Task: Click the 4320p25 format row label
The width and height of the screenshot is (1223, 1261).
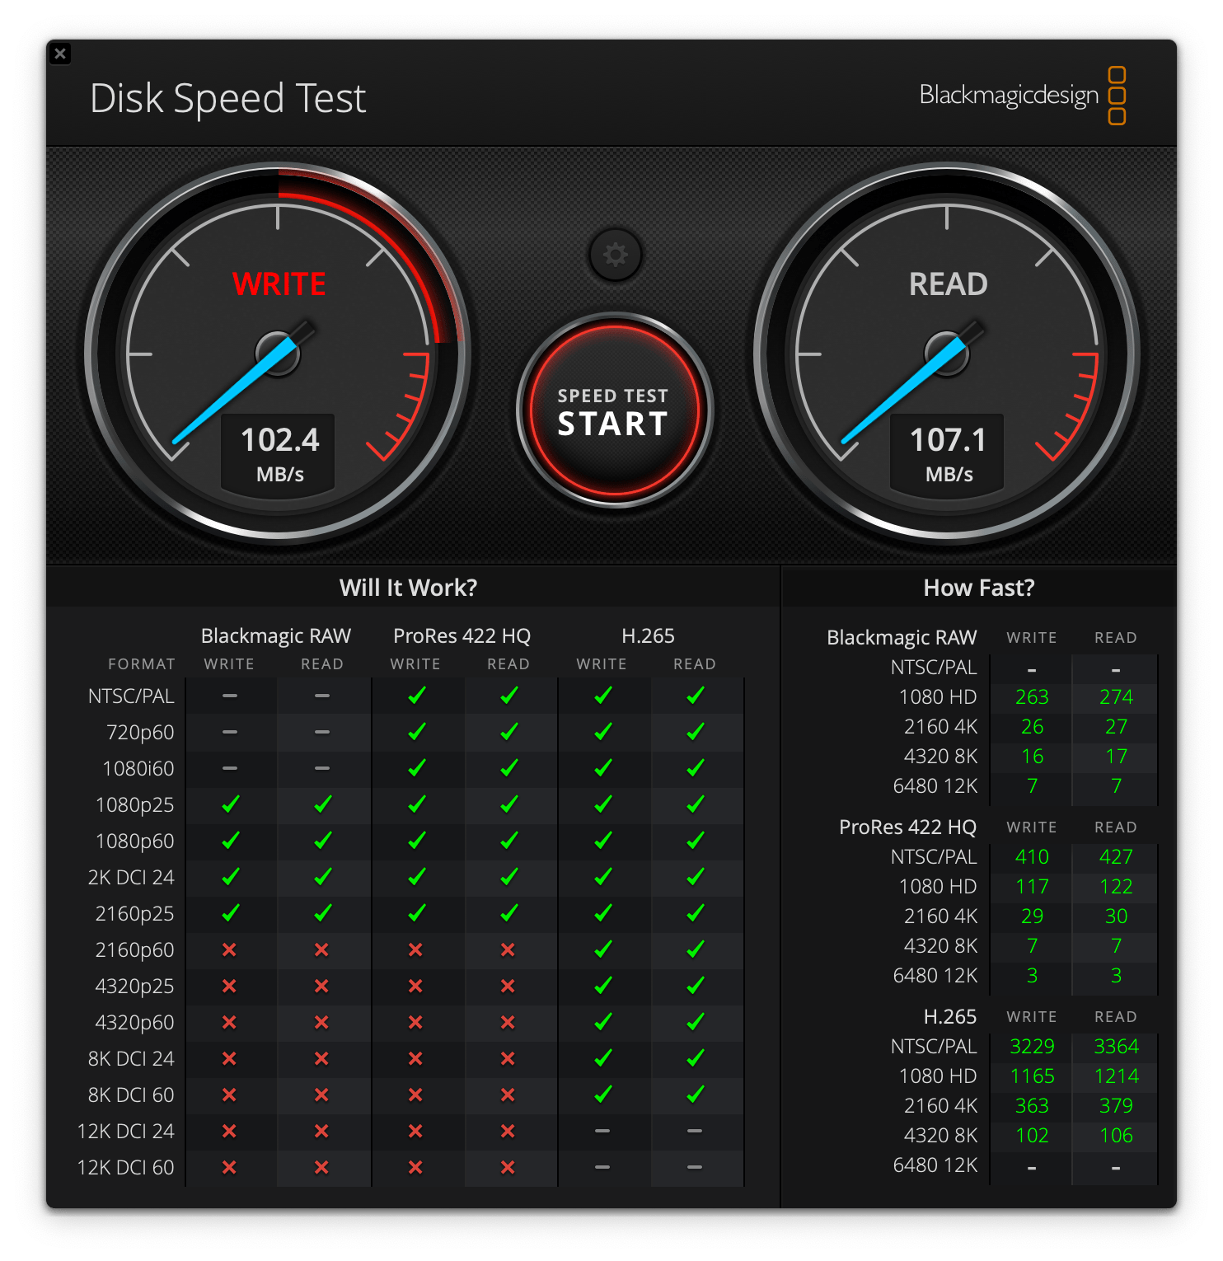Action: point(134,986)
